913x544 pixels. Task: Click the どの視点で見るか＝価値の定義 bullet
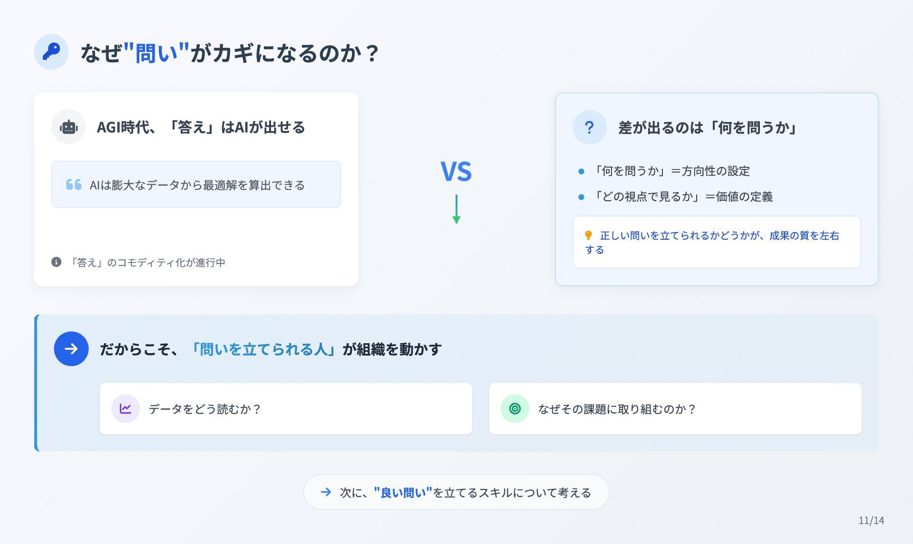tap(676, 197)
